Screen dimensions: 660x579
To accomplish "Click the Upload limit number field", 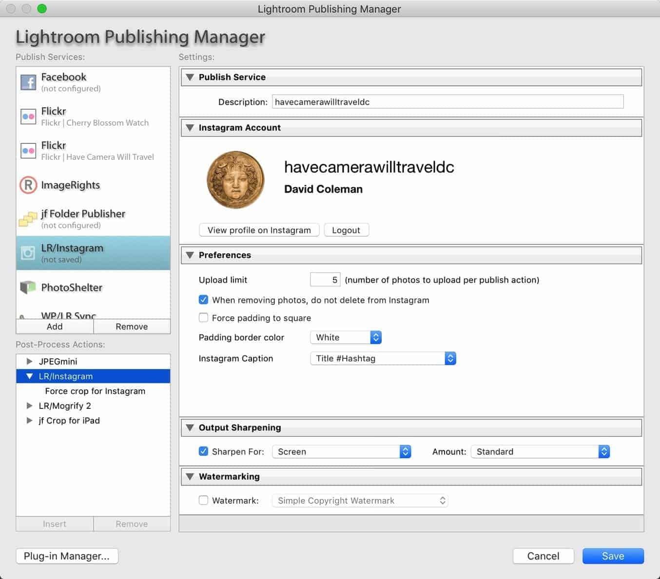I will tap(325, 280).
